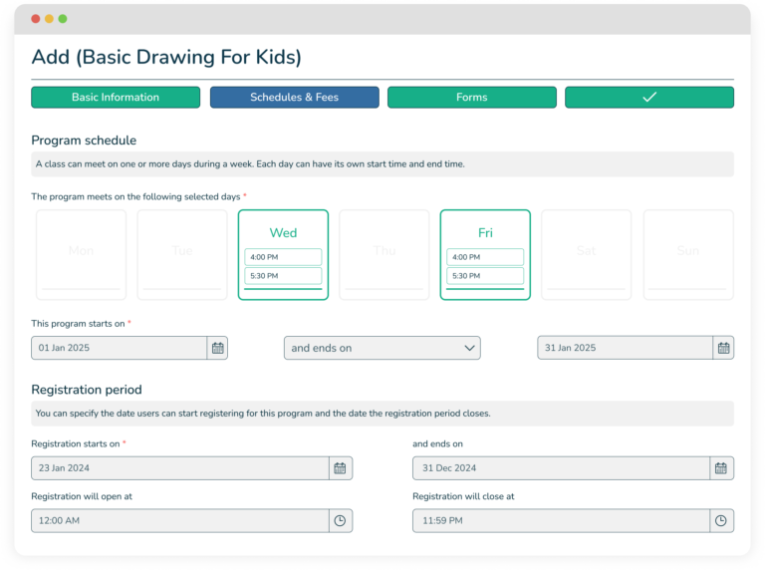
Task: Click the green macOS maximize window button
Action: point(63,19)
